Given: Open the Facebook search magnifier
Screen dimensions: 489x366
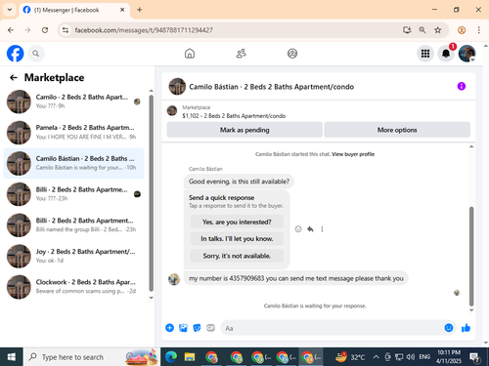Looking at the screenshot, I should click(x=36, y=54).
